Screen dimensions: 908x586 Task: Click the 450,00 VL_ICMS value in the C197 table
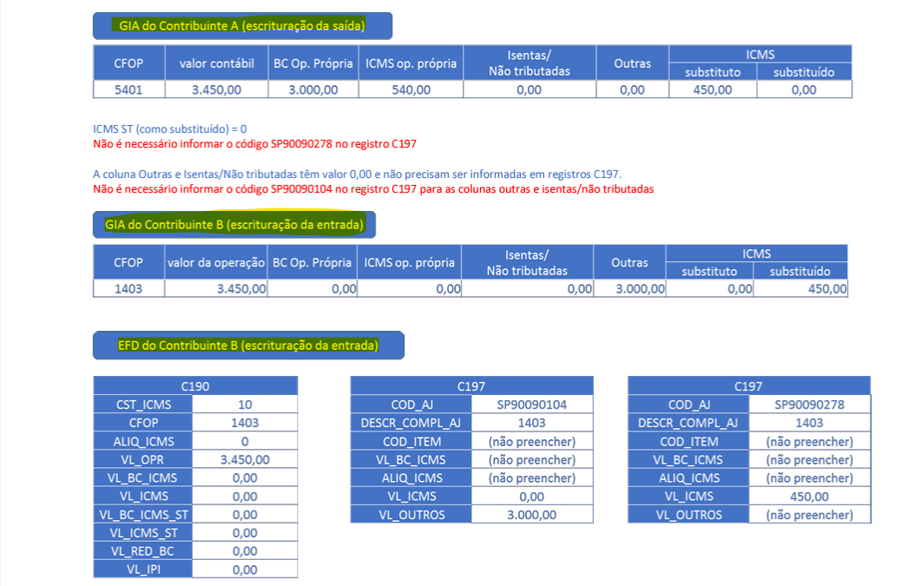click(810, 497)
